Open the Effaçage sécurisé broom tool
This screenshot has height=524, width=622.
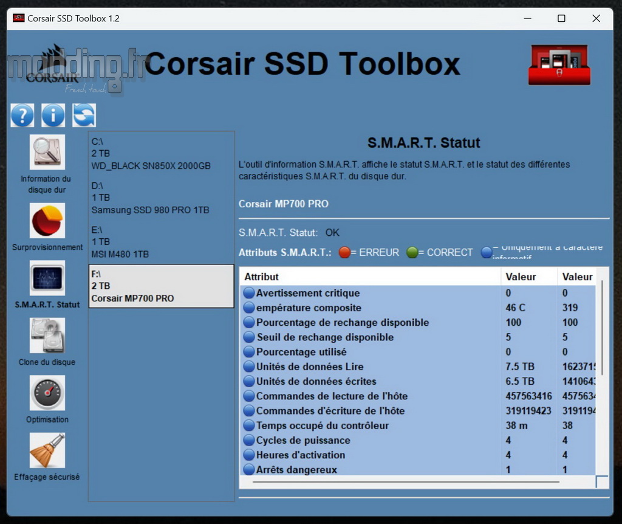click(x=47, y=450)
